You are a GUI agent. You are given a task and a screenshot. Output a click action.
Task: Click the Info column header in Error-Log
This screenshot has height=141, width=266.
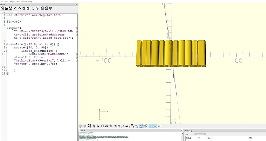coord(250,138)
